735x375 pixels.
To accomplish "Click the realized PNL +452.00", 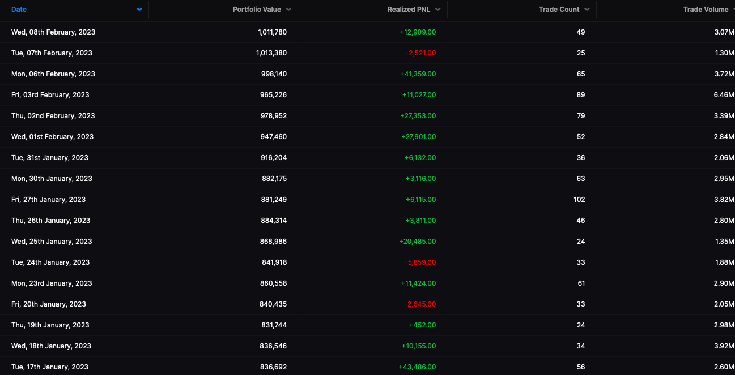I will pyautogui.click(x=423, y=325).
